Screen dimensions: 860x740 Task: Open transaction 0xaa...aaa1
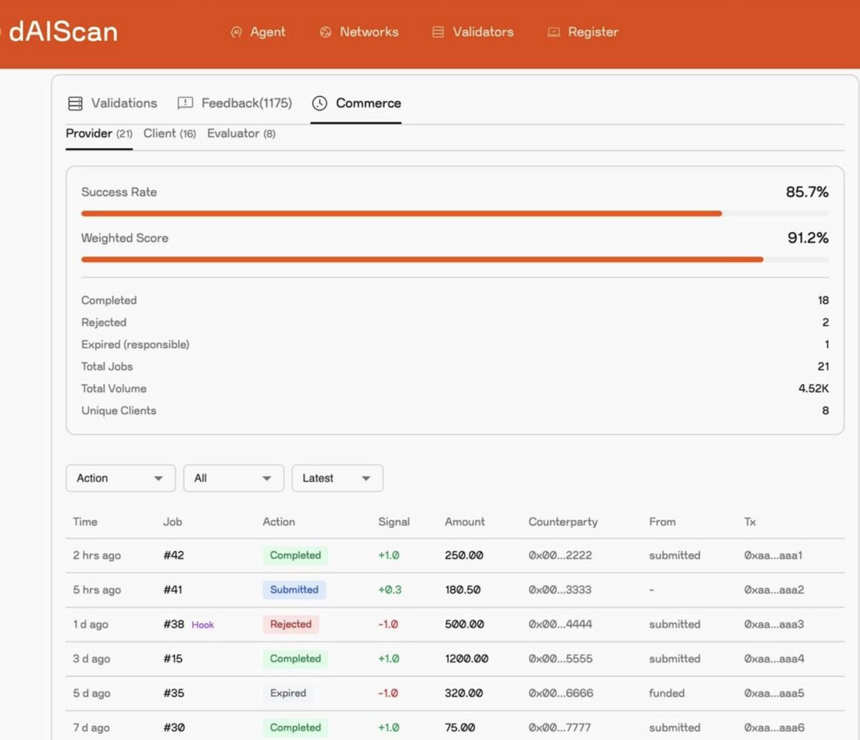point(773,555)
